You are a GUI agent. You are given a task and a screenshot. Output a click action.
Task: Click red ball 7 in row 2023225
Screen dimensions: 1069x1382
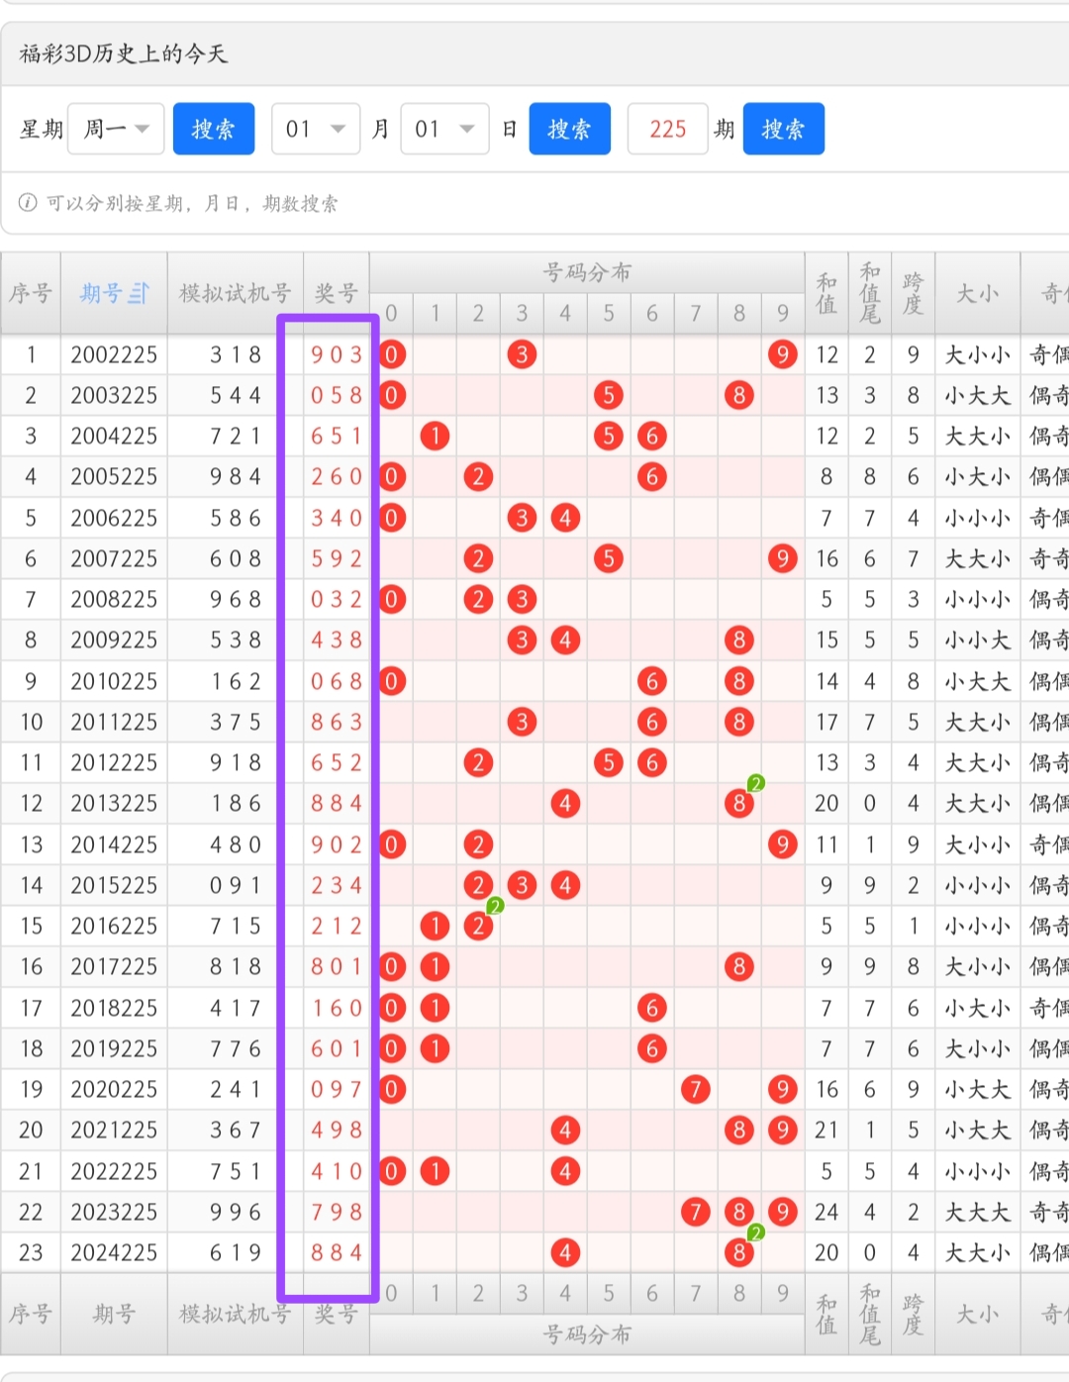click(696, 1212)
